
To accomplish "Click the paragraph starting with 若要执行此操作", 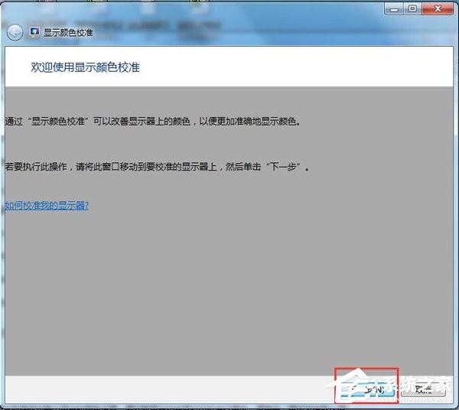I will (157, 167).
